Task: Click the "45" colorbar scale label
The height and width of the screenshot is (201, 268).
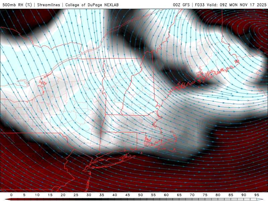Action: 128,195
